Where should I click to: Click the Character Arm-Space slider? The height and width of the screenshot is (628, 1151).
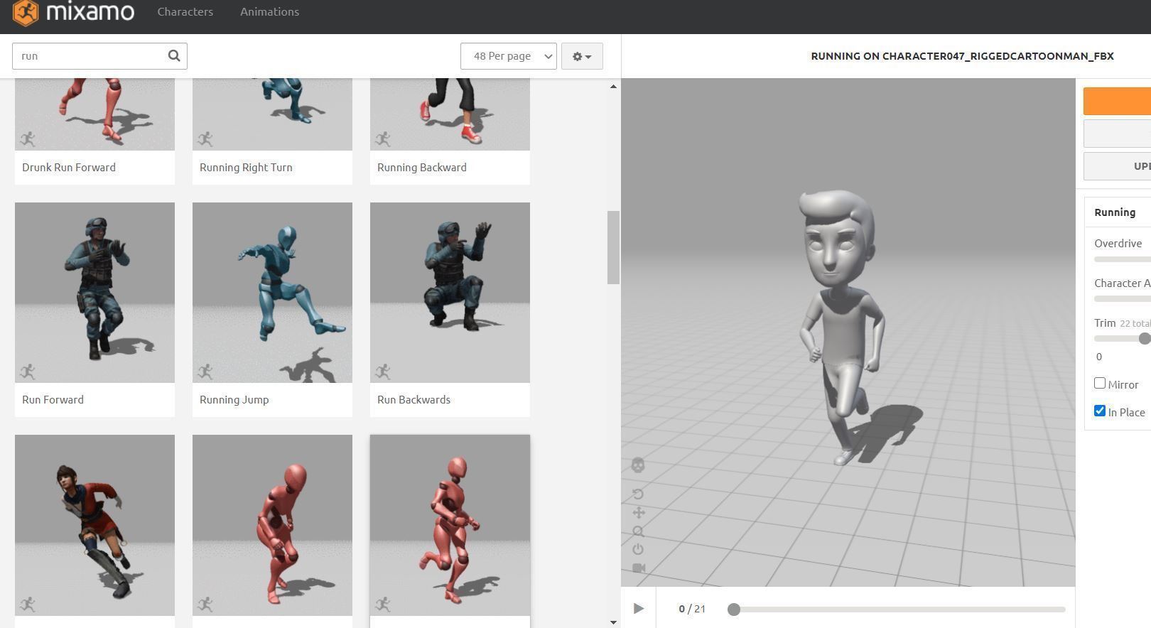1123,299
